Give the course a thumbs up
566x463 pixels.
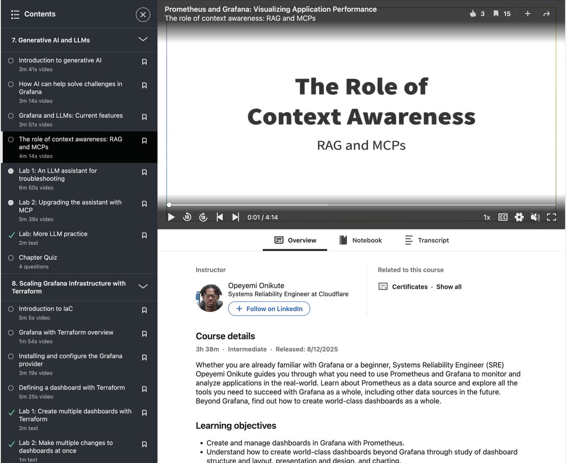pos(474,14)
